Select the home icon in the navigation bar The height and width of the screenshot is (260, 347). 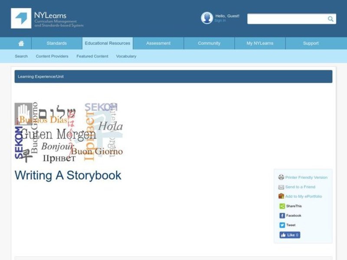click(x=21, y=43)
